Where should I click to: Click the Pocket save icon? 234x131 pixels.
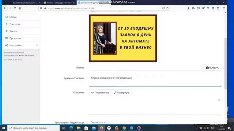pyautogui.click(x=163, y=8)
